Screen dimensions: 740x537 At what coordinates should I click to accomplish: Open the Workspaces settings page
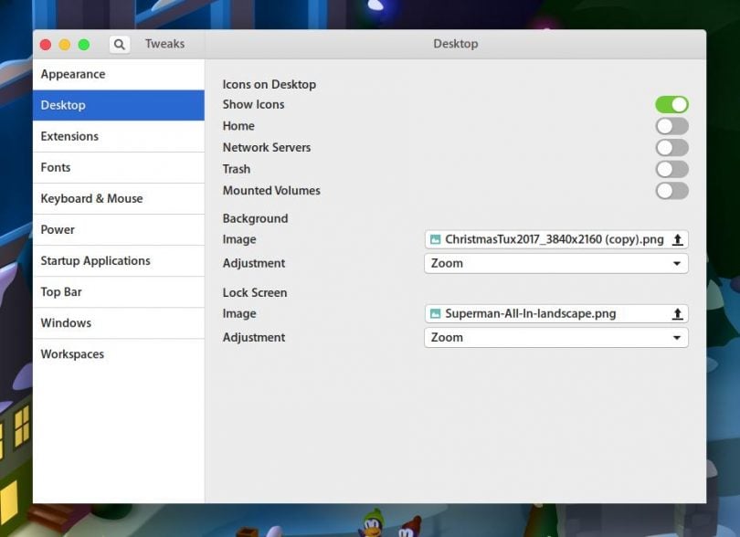pyautogui.click(x=72, y=353)
